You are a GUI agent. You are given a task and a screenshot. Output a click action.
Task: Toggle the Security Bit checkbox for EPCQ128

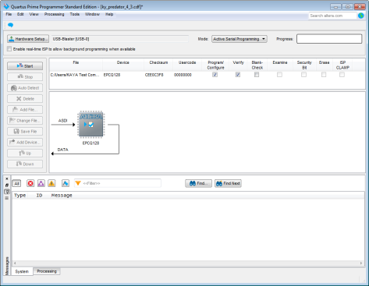click(x=303, y=75)
